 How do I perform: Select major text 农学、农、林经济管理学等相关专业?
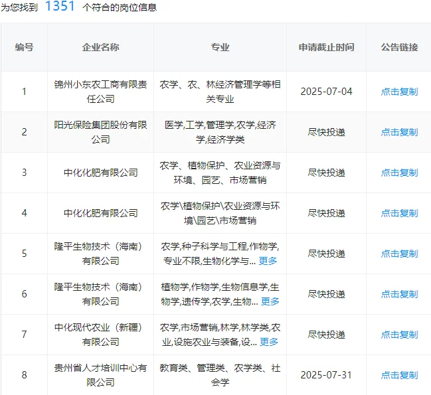pyautogui.click(x=220, y=92)
